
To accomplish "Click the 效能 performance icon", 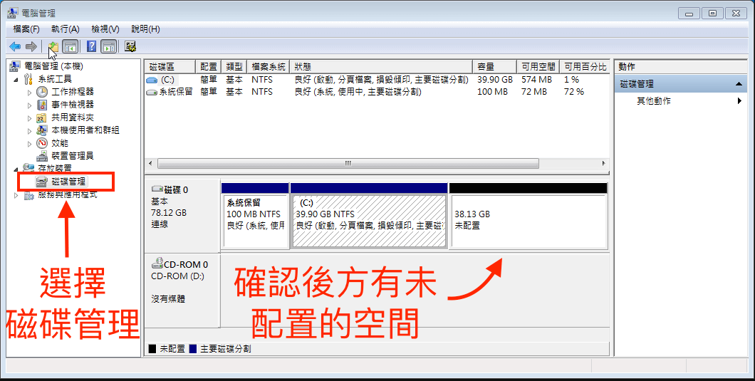I will 42,143.
